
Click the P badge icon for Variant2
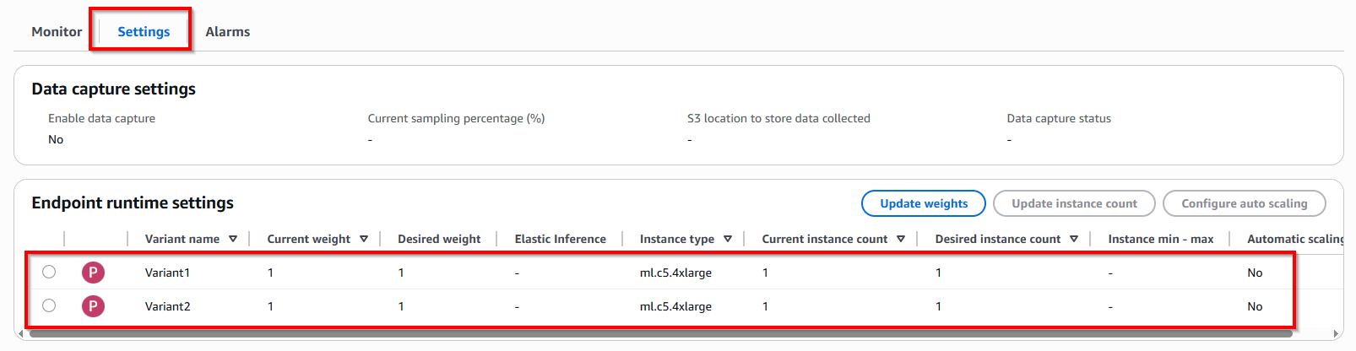93,306
